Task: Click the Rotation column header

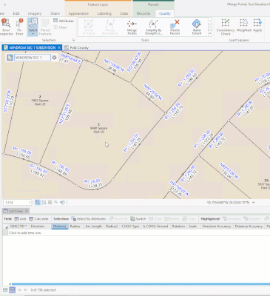Action: click(x=178, y=226)
